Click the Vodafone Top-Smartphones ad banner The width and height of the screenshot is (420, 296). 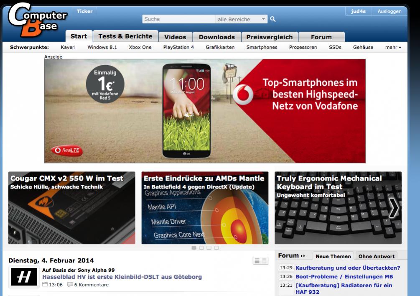(x=205, y=111)
